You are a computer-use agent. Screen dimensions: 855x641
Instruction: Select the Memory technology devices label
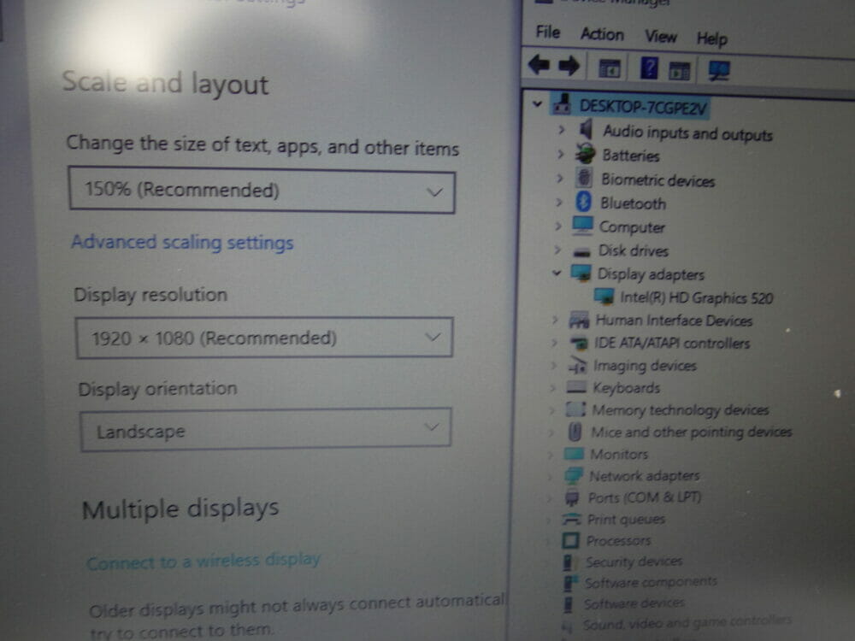[x=681, y=409]
